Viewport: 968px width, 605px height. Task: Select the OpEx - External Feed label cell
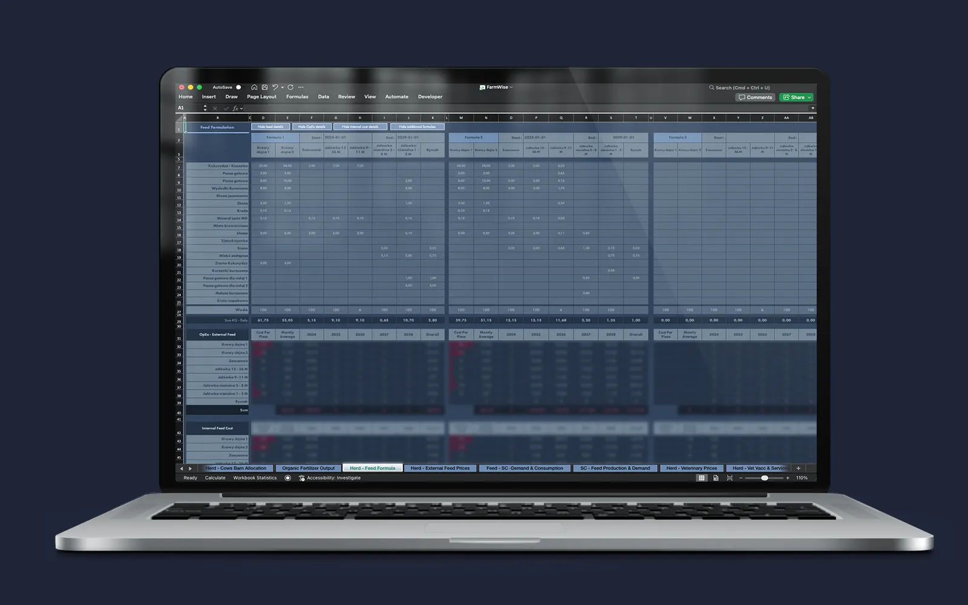point(217,335)
